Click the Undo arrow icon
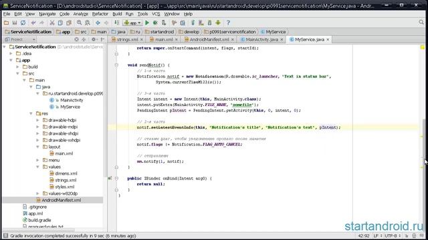The image size is (428, 240). pyautogui.click(x=33, y=23)
